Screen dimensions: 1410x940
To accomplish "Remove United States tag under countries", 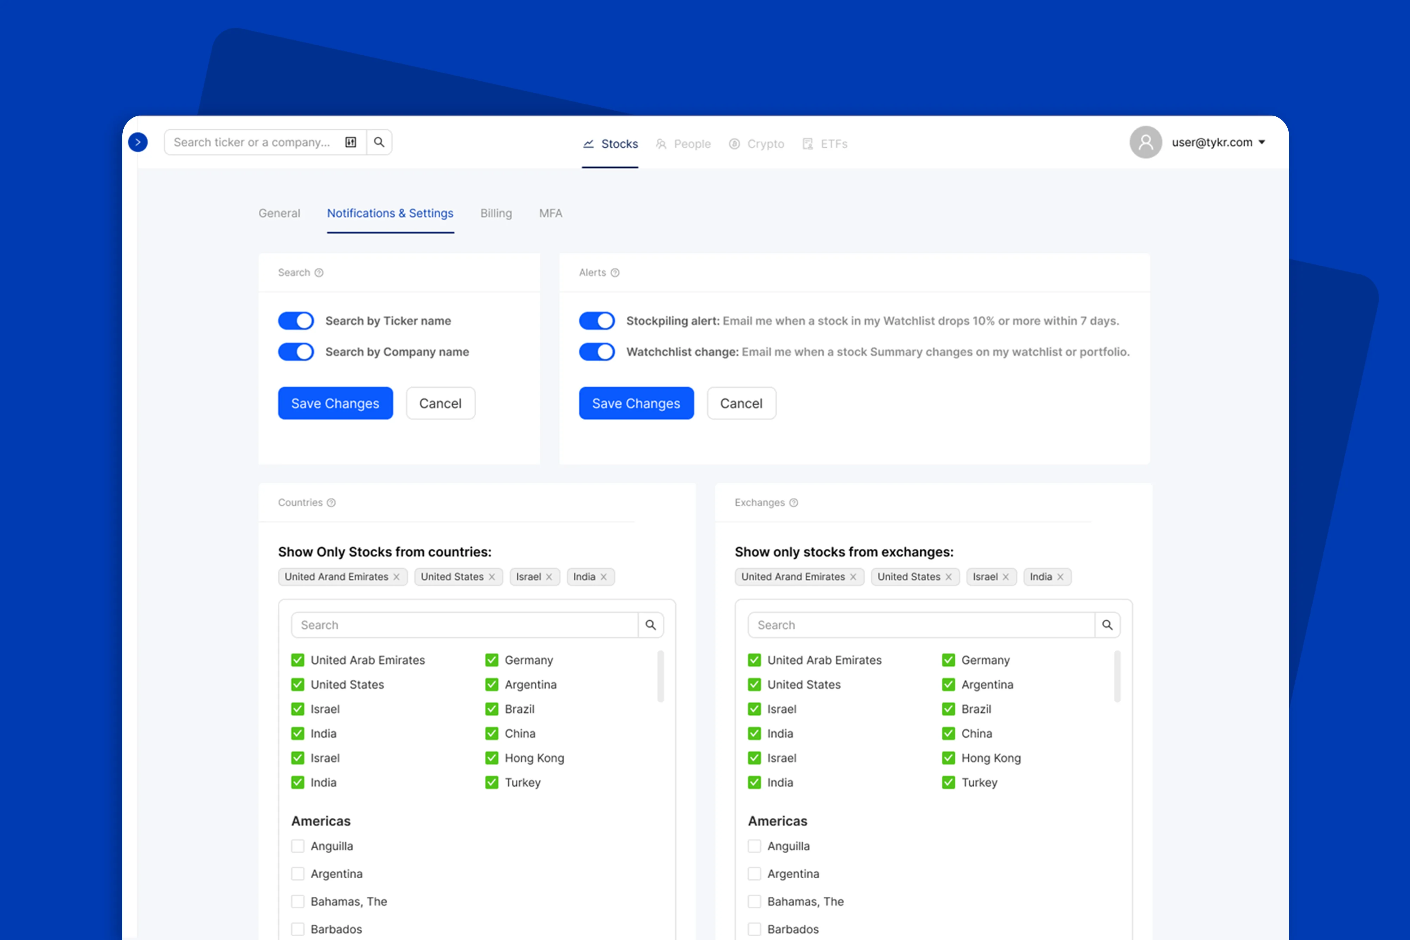I will pyautogui.click(x=492, y=577).
